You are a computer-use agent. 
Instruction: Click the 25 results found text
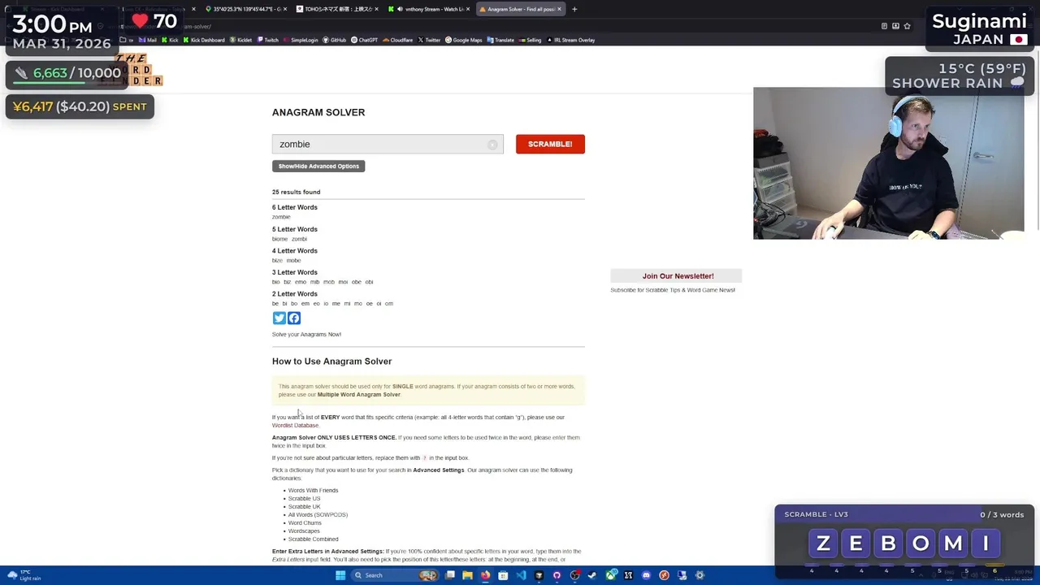point(296,192)
